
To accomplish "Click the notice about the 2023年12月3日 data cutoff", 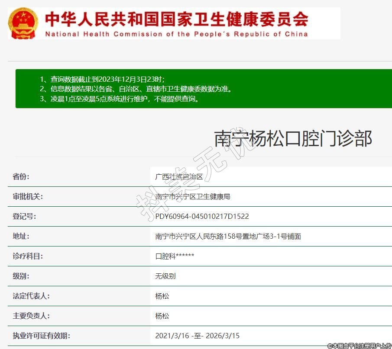I will point(102,79).
